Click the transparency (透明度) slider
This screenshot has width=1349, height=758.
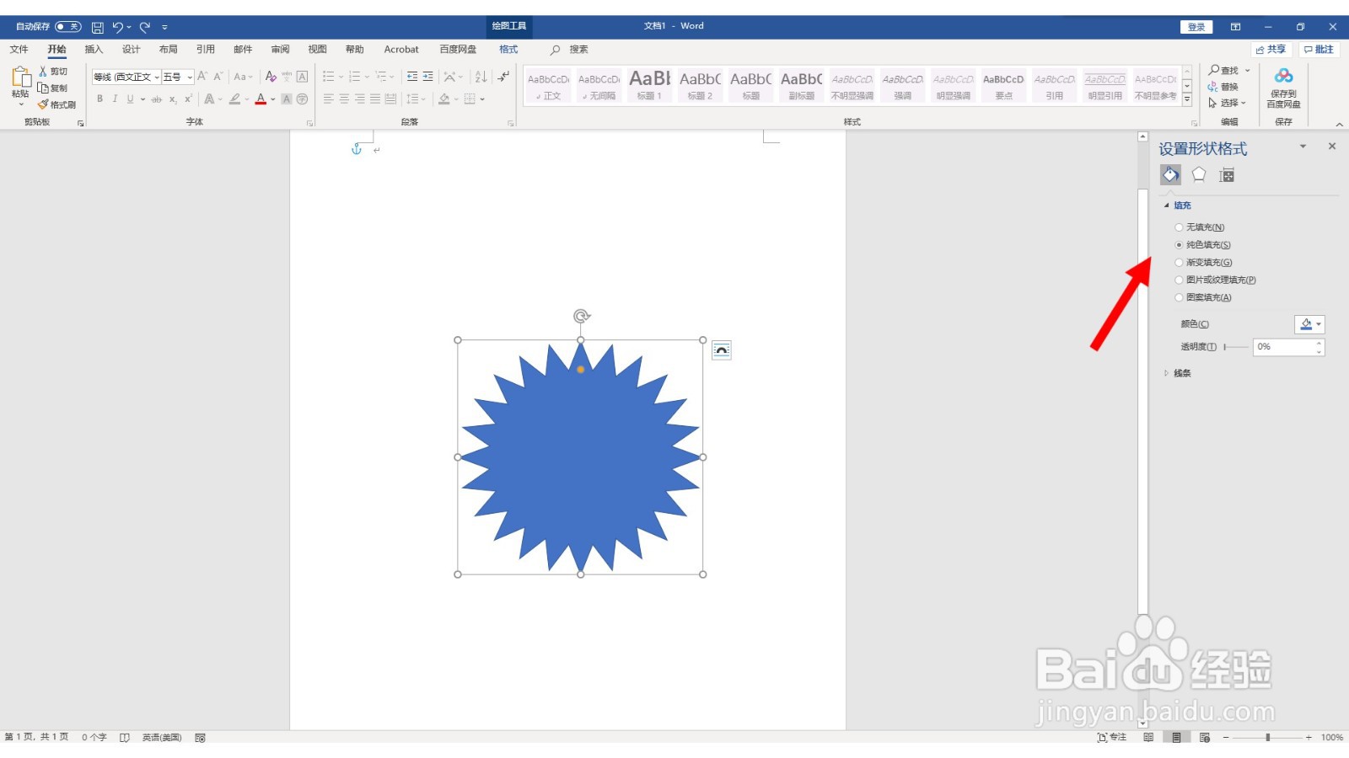pos(1235,347)
